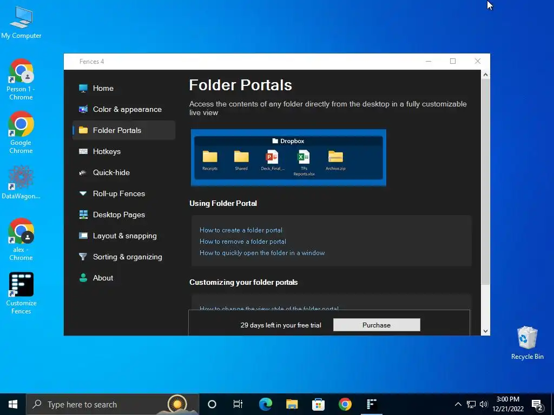Select Color & appearance in sidebar

click(x=124, y=109)
